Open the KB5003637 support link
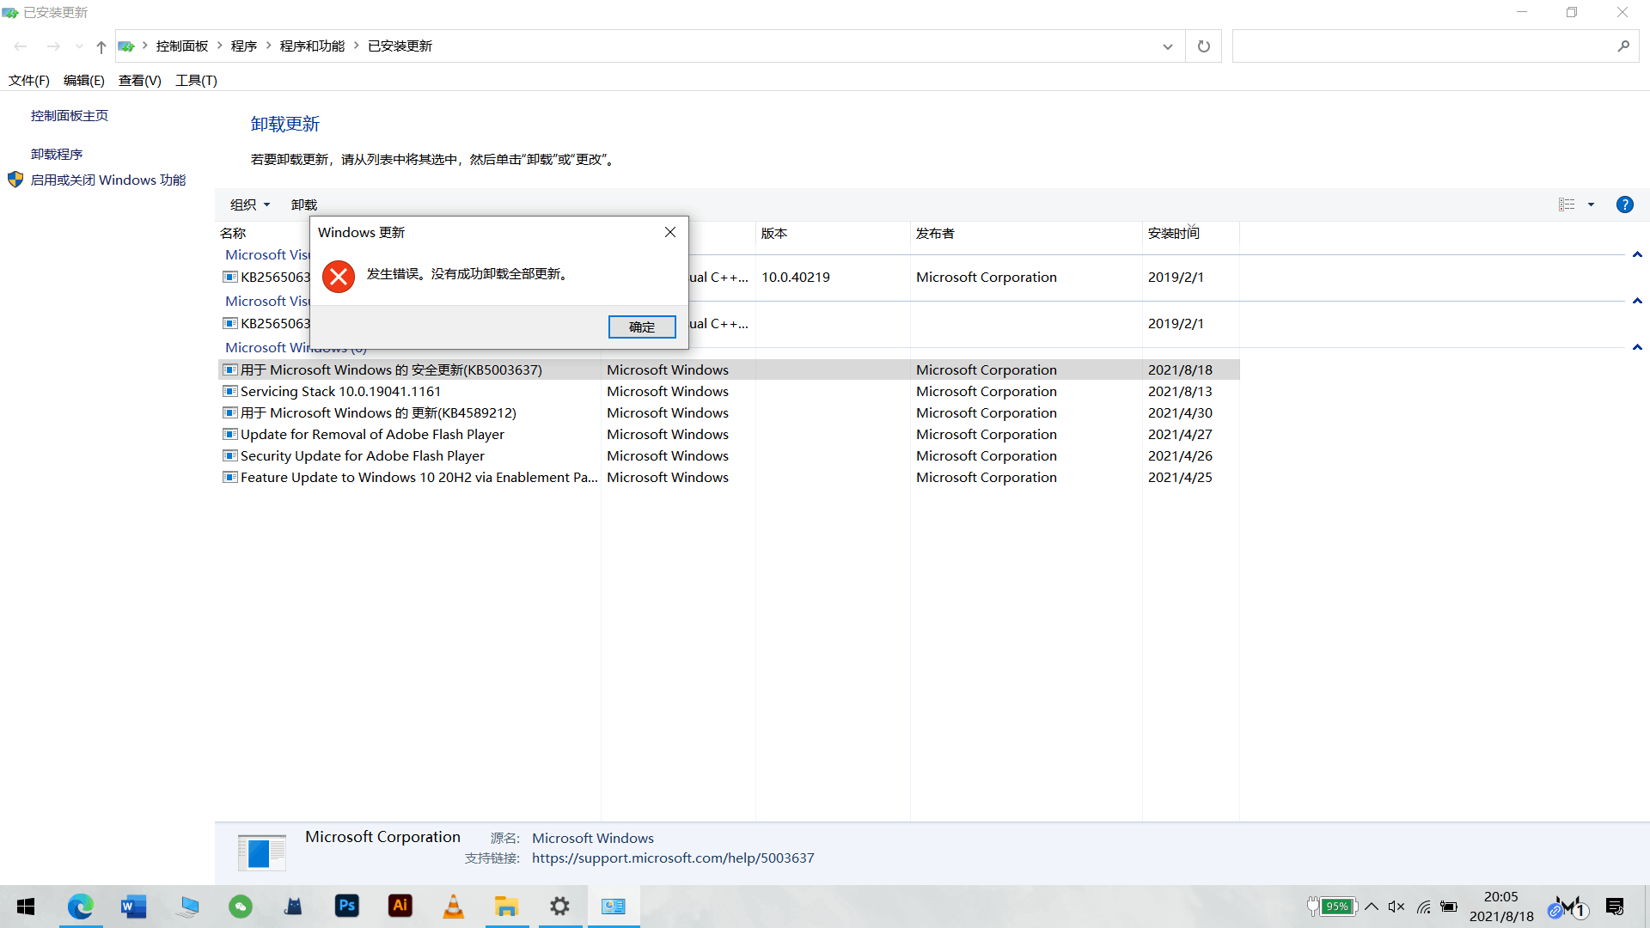Screen dimensions: 1650x928 (x=672, y=858)
